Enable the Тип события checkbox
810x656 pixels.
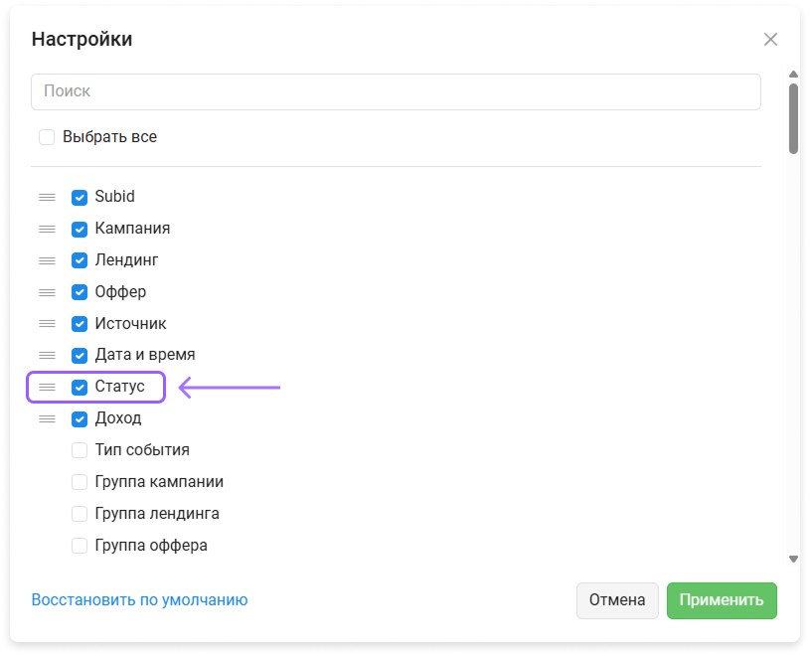coord(80,450)
